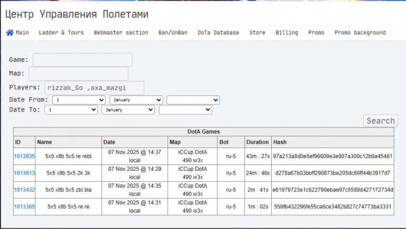The width and height of the screenshot is (406, 229).
Task: Open game ID 1013935 link
Action: point(24,156)
